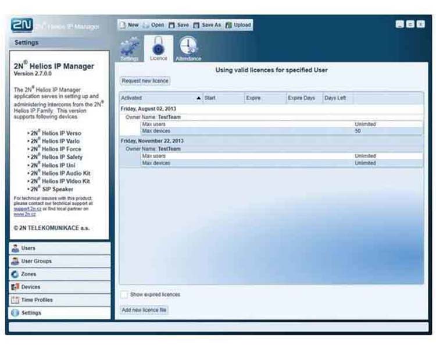Viewport: 436px width, 349px height.
Task: Click Add new licence file button
Action: point(144,310)
